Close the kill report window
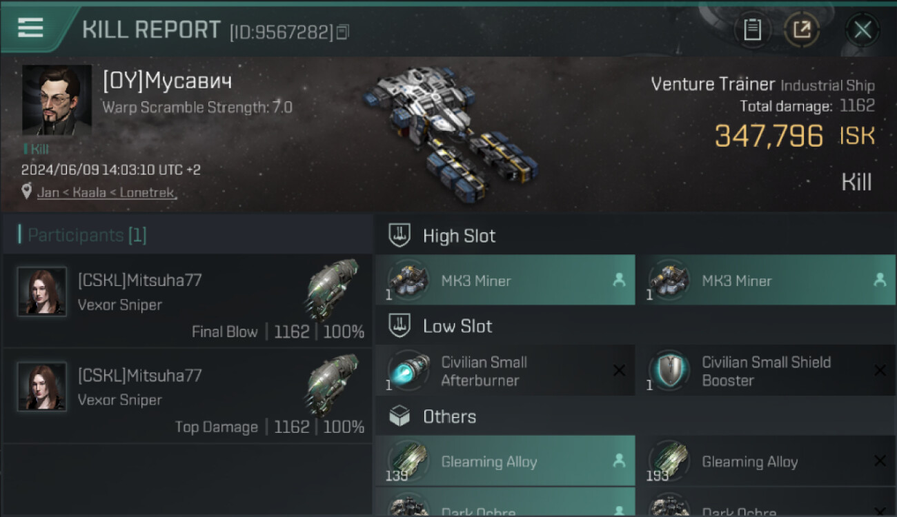Viewport: 897px width, 517px height. tap(862, 30)
